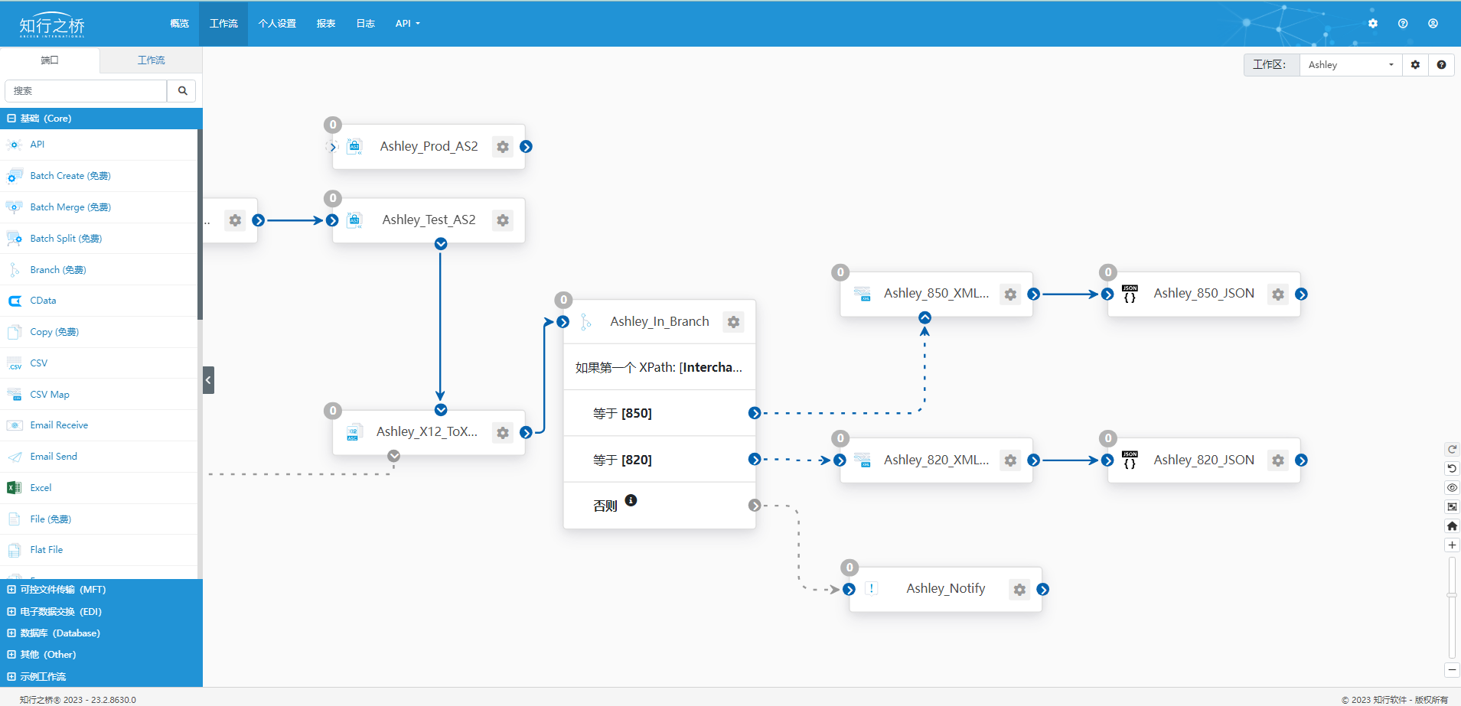The width and height of the screenshot is (1461, 706).
Task: Expand the 电子数据交换 (EDI) section
Action: point(11,612)
